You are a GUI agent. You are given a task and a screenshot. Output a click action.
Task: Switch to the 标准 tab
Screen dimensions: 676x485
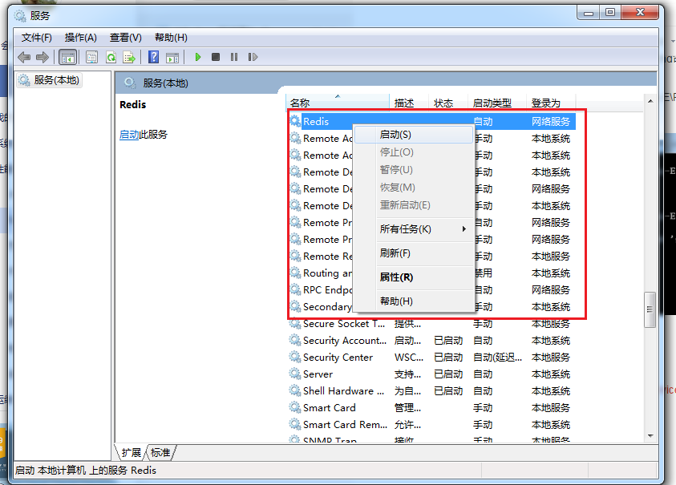click(160, 452)
